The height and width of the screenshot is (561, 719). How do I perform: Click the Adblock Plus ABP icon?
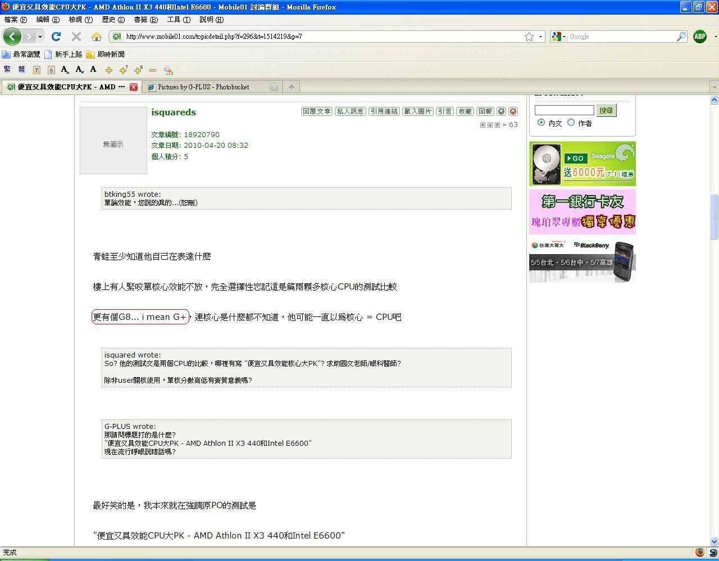pyautogui.click(x=700, y=37)
